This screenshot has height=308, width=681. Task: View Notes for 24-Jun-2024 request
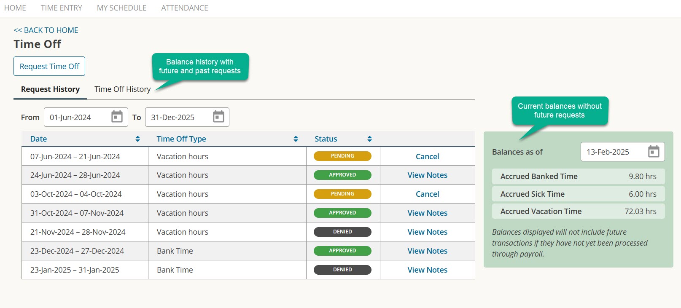[427, 175]
